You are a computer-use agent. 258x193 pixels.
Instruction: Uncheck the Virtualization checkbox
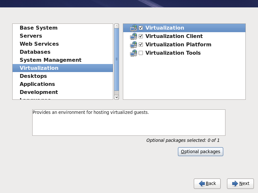141,28
